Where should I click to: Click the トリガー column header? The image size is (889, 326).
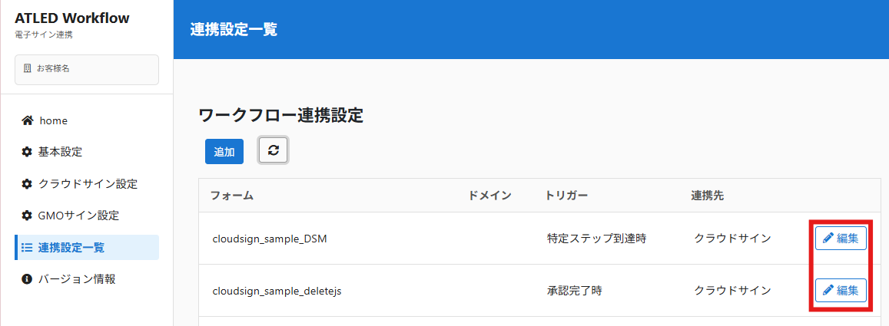pyautogui.click(x=566, y=196)
